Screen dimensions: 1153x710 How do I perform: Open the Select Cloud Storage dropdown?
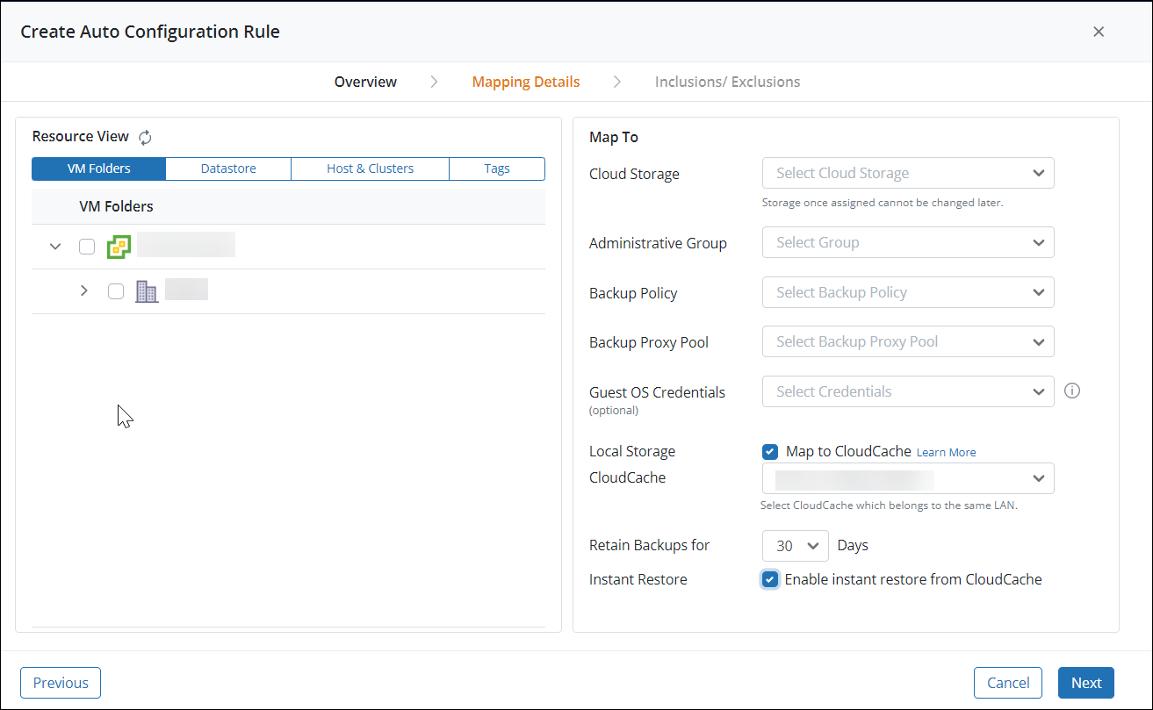coord(907,173)
